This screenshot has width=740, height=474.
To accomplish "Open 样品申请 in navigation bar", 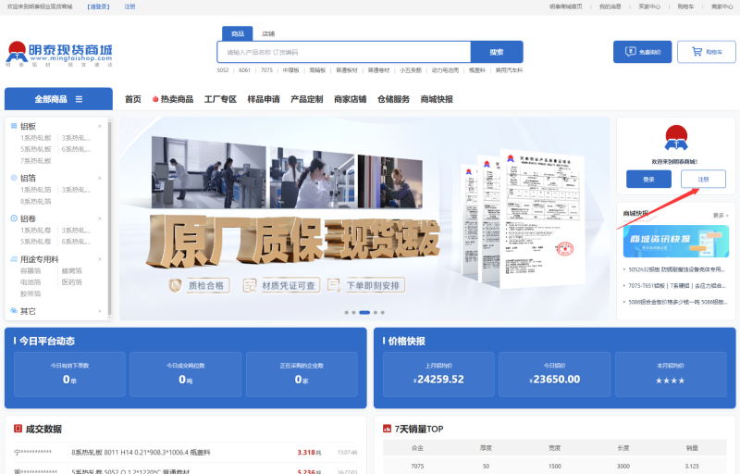I will (264, 99).
